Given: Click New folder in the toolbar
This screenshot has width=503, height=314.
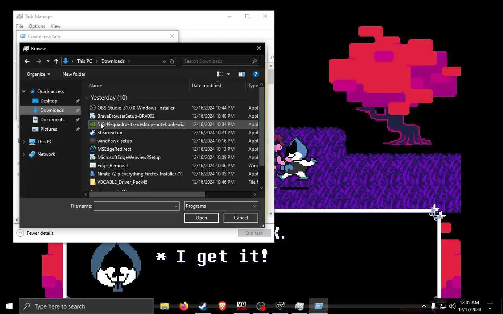Looking at the screenshot, I should point(74,74).
